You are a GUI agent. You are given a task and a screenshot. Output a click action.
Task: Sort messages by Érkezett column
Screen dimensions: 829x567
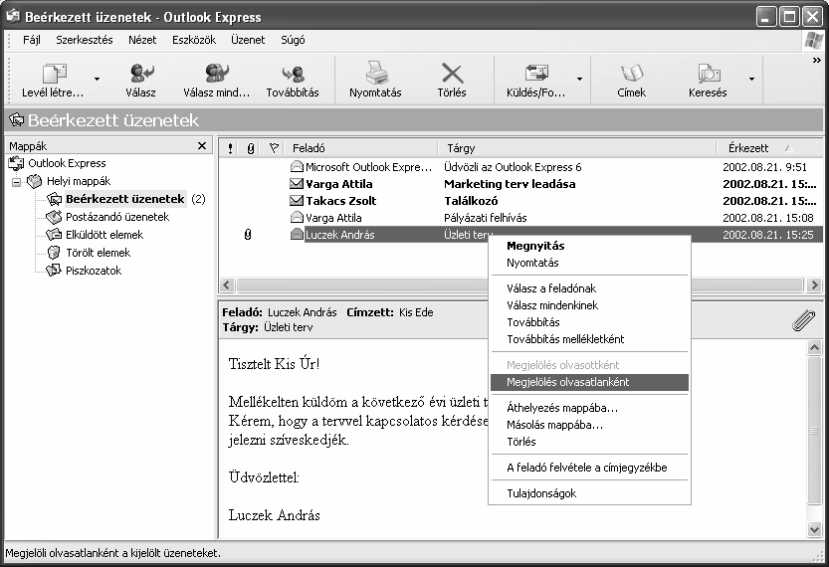tap(769, 148)
